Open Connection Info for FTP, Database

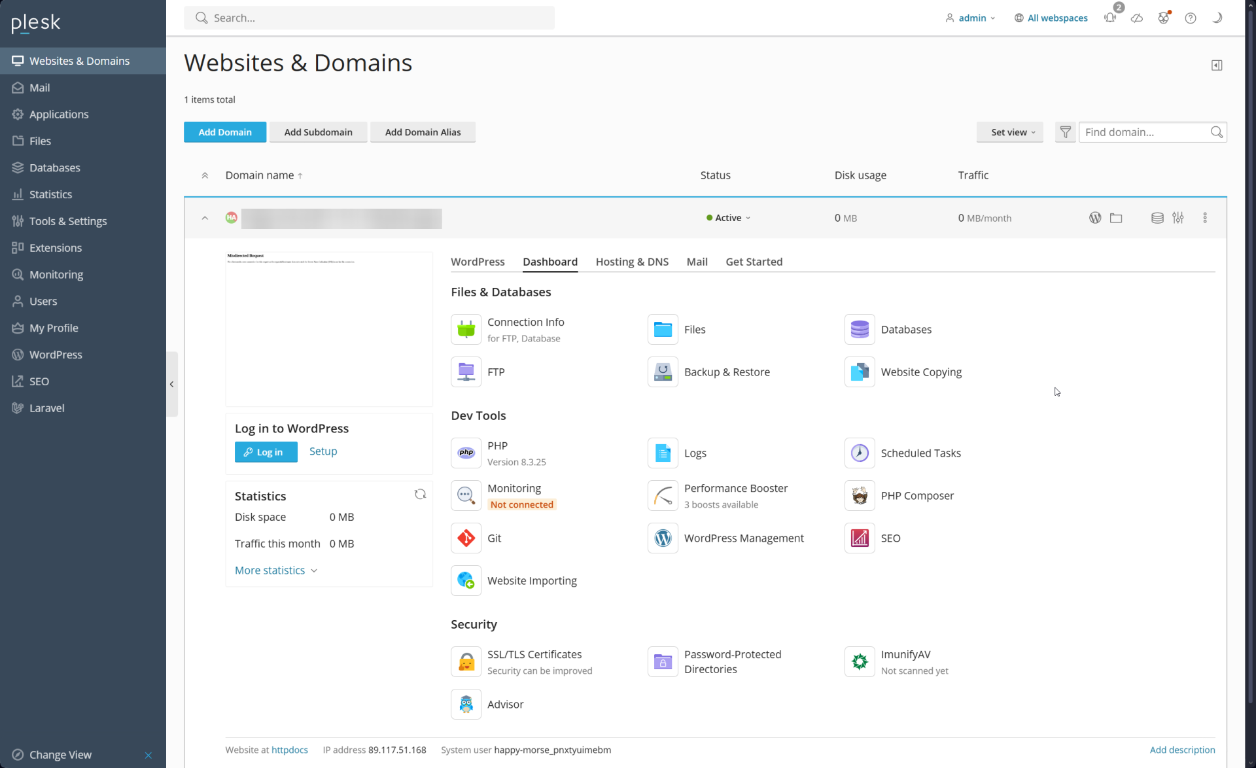(508, 329)
